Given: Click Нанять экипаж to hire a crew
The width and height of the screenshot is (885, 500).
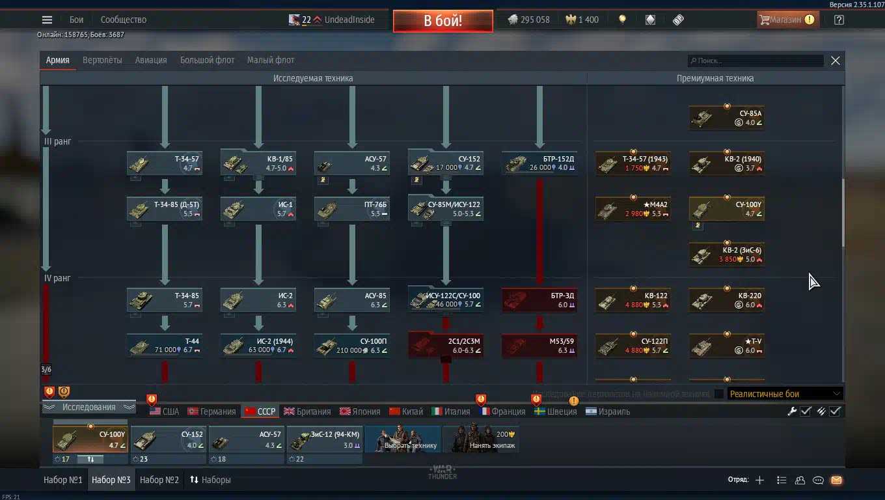Looking at the screenshot, I should (481, 439).
